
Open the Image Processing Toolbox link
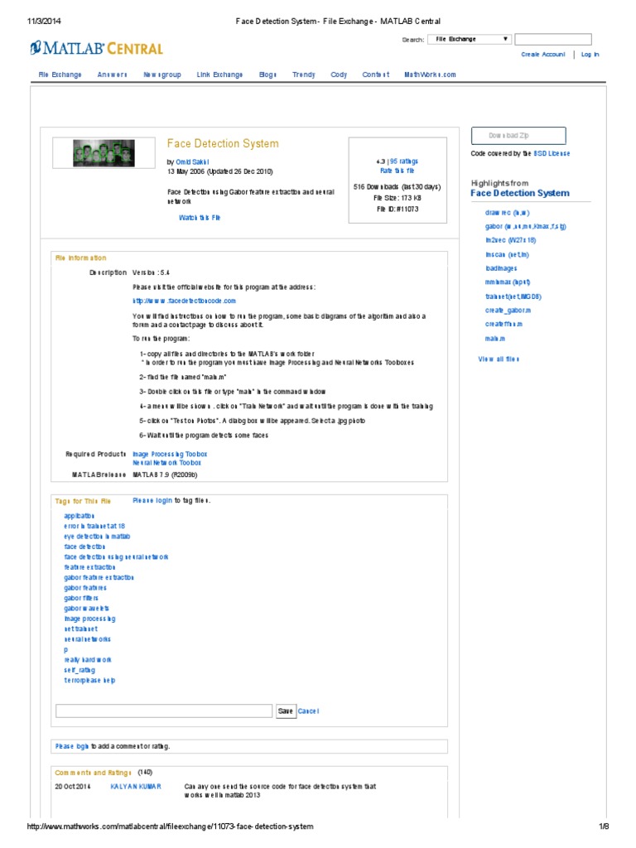coord(170,455)
